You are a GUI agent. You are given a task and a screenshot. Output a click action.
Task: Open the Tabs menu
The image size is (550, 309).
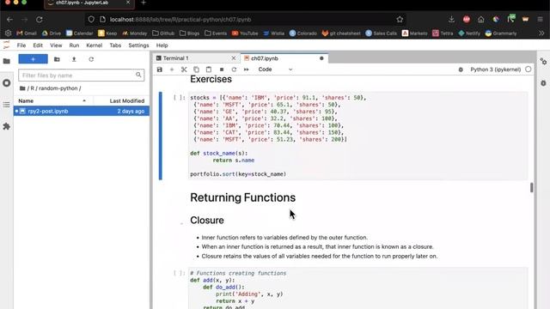tap(115, 45)
